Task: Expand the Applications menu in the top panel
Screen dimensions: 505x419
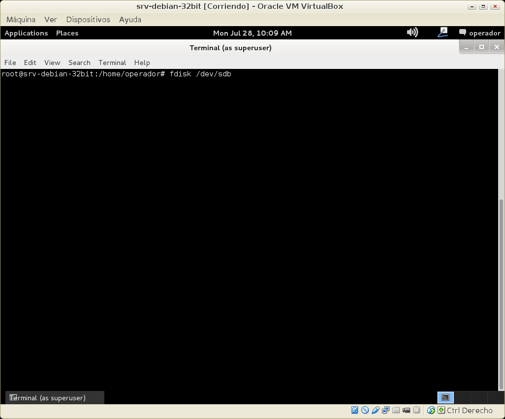Action: (26, 33)
